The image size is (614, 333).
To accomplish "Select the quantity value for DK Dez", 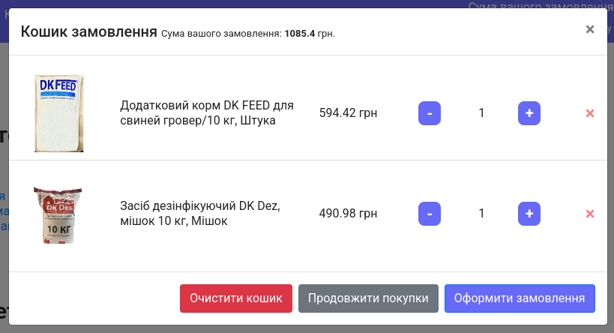I will click(481, 213).
